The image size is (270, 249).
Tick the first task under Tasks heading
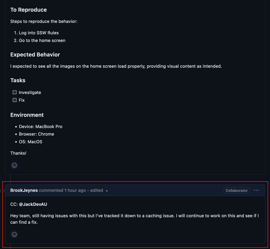(15, 92)
